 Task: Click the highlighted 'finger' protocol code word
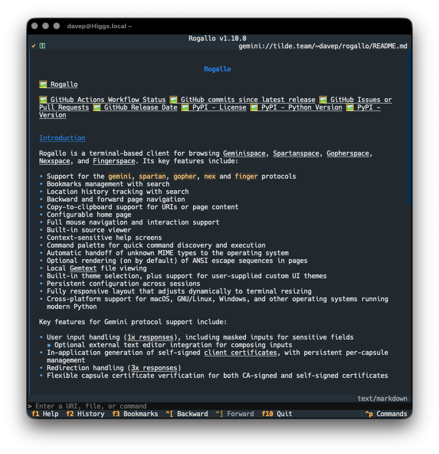coord(246,176)
